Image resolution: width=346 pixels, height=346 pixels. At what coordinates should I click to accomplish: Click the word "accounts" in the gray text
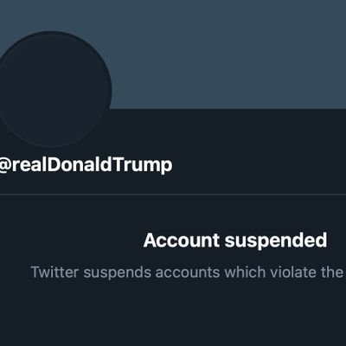188,272
